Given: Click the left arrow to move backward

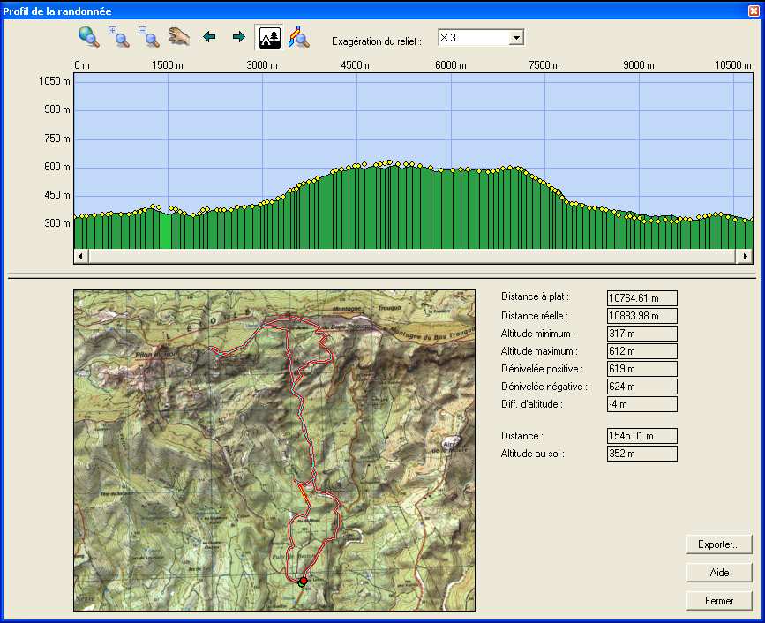Looking at the screenshot, I should point(209,36).
